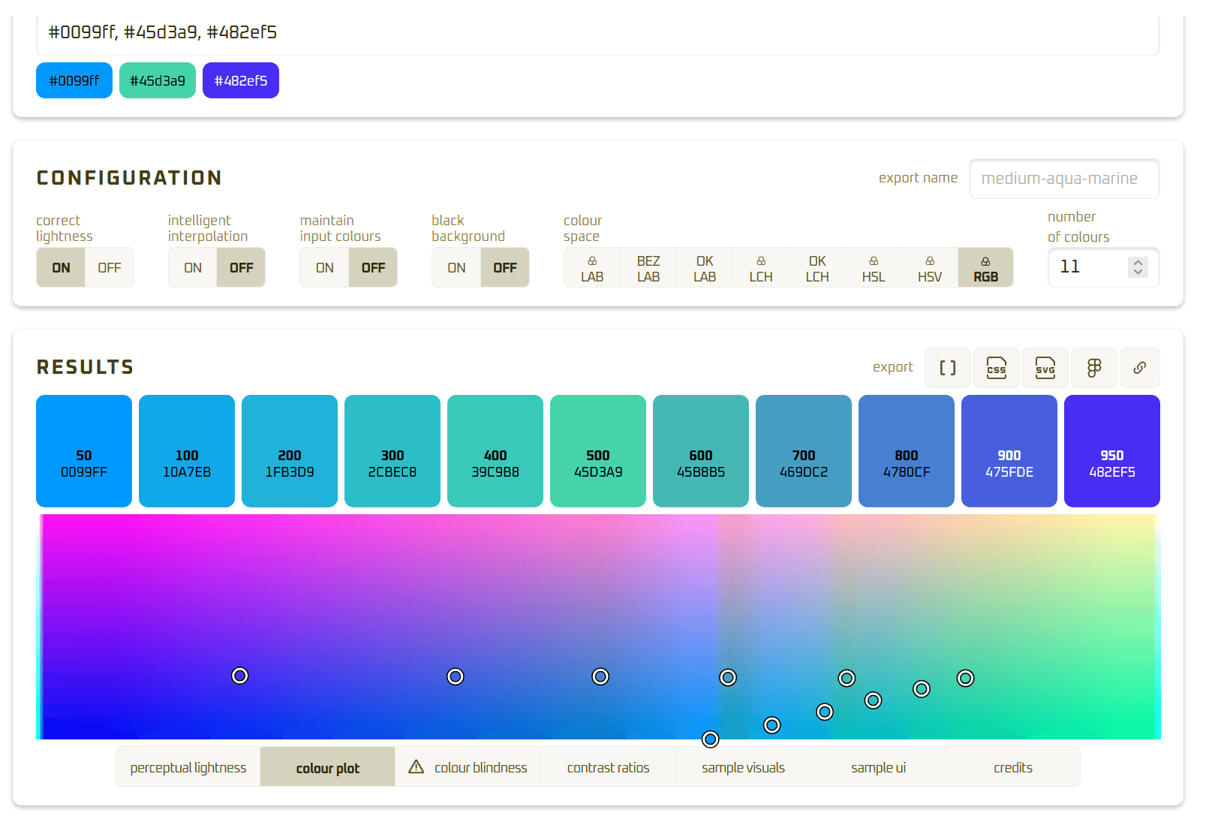The height and width of the screenshot is (822, 1212).
Task: View the sample ui tab
Action: pos(878,767)
